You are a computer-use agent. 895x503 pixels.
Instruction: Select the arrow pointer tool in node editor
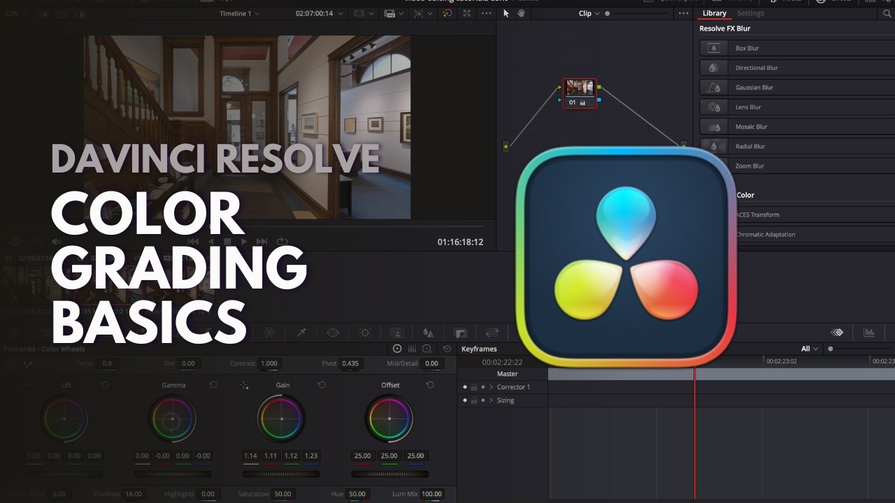(x=506, y=13)
